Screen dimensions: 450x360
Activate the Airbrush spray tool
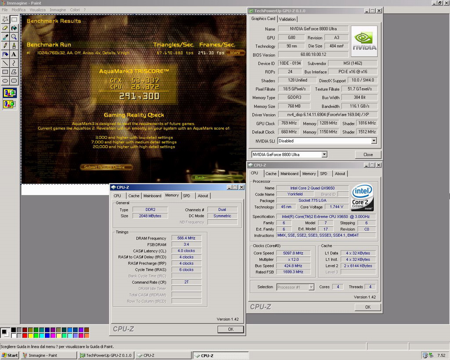[x=5, y=54]
